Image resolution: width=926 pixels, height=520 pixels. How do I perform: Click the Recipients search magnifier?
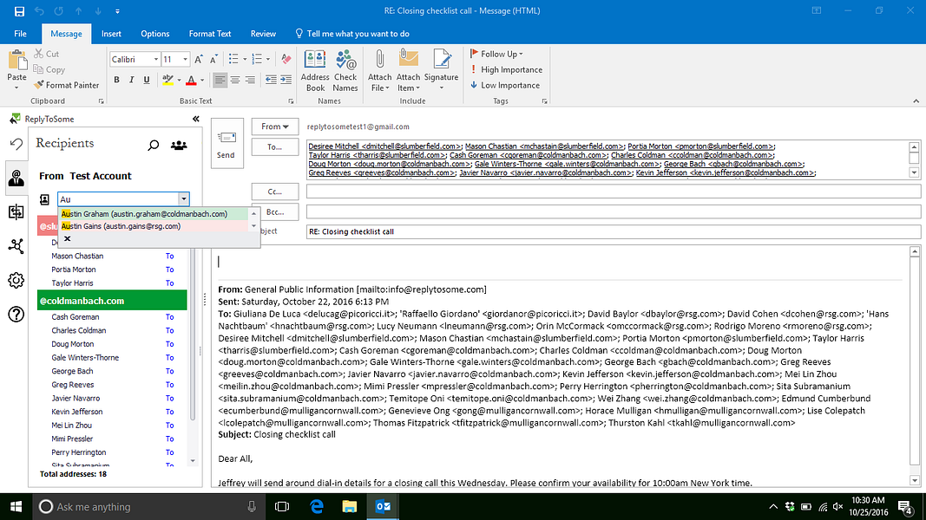click(x=154, y=145)
